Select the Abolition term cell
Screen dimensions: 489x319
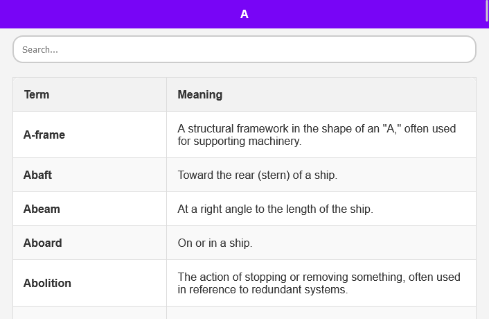click(47, 283)
